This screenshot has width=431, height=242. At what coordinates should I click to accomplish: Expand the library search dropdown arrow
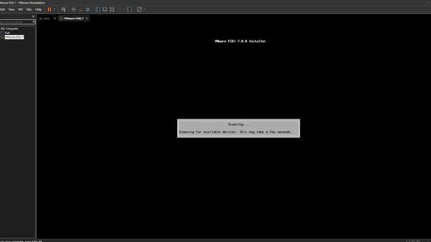pos(34,22)
